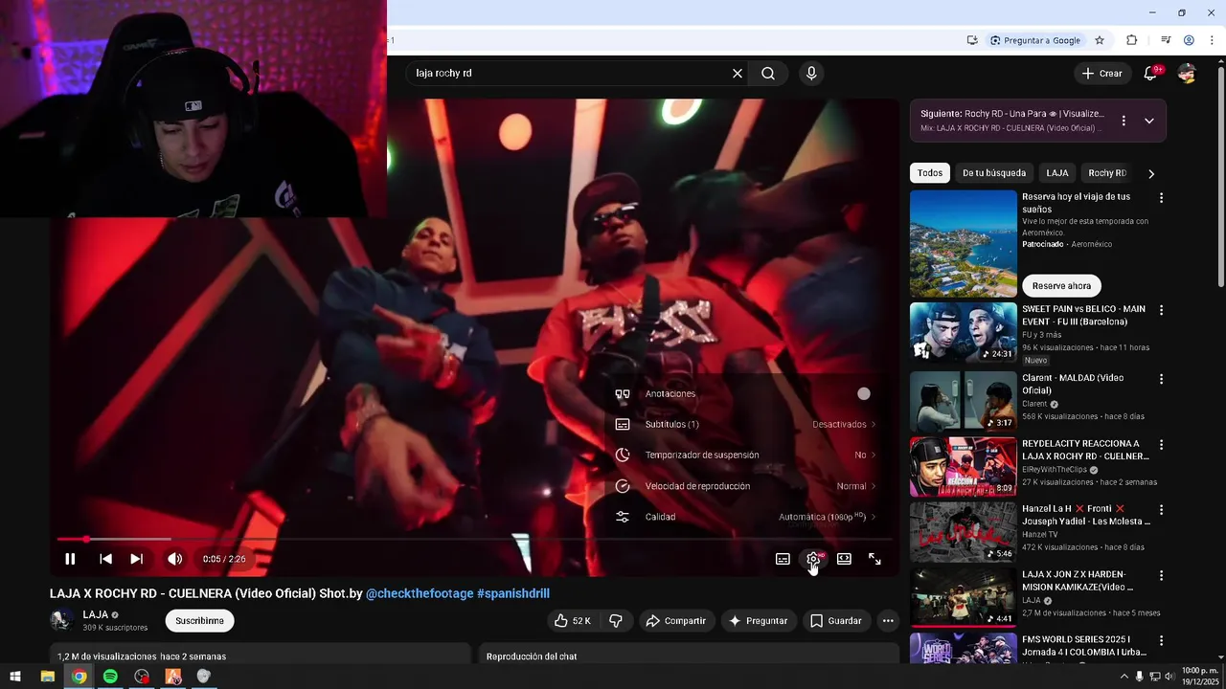Save the video with Guardar
Image resolution: width=1226 pixels, height=689 pixels.
(x=836, y=621)
